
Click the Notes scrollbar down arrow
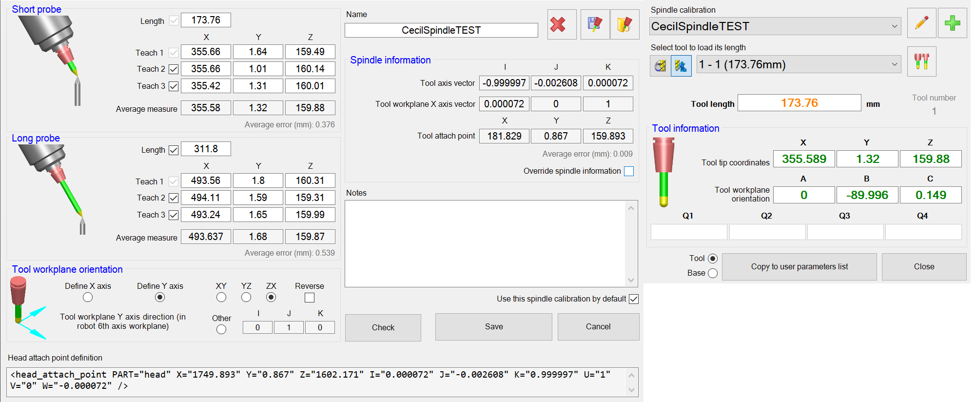(x=631, y=280)
